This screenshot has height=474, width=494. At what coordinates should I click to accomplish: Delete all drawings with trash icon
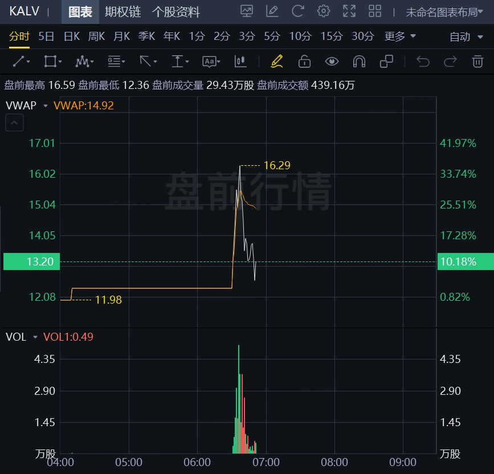click(x=477, y=62)
